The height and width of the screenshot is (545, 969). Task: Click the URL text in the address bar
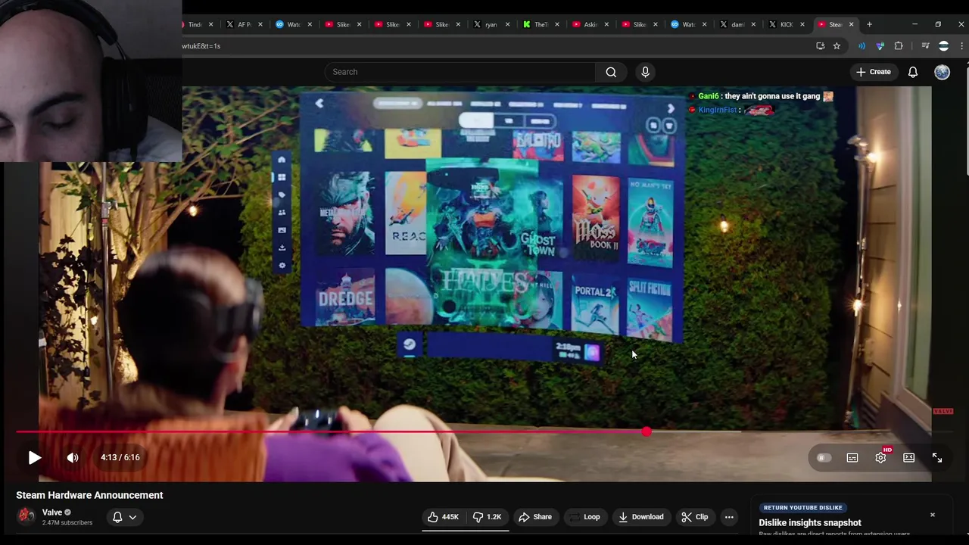coord(201,46)
